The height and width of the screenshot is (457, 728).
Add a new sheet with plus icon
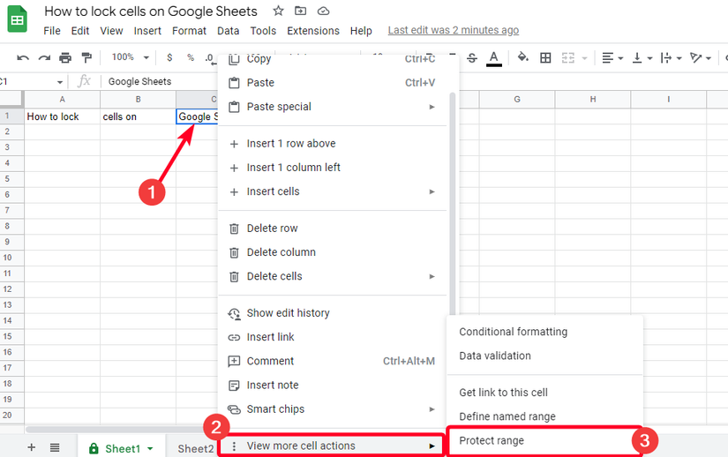click(32, 447)
